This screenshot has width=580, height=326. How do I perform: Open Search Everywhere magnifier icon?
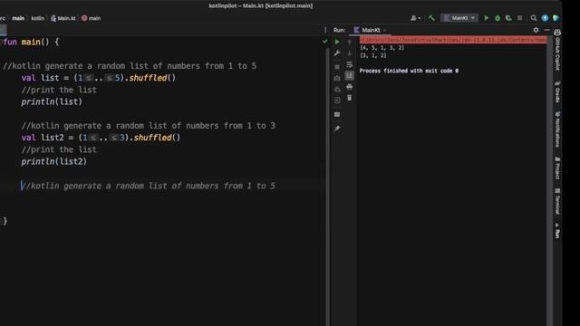click(534, 18)
